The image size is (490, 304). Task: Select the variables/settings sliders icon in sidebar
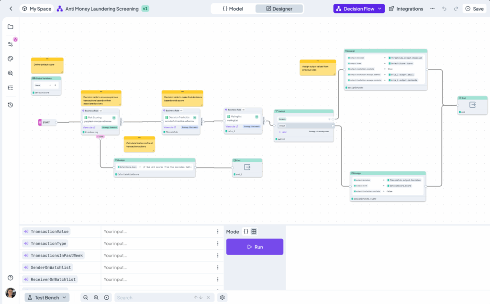point(11,43)
